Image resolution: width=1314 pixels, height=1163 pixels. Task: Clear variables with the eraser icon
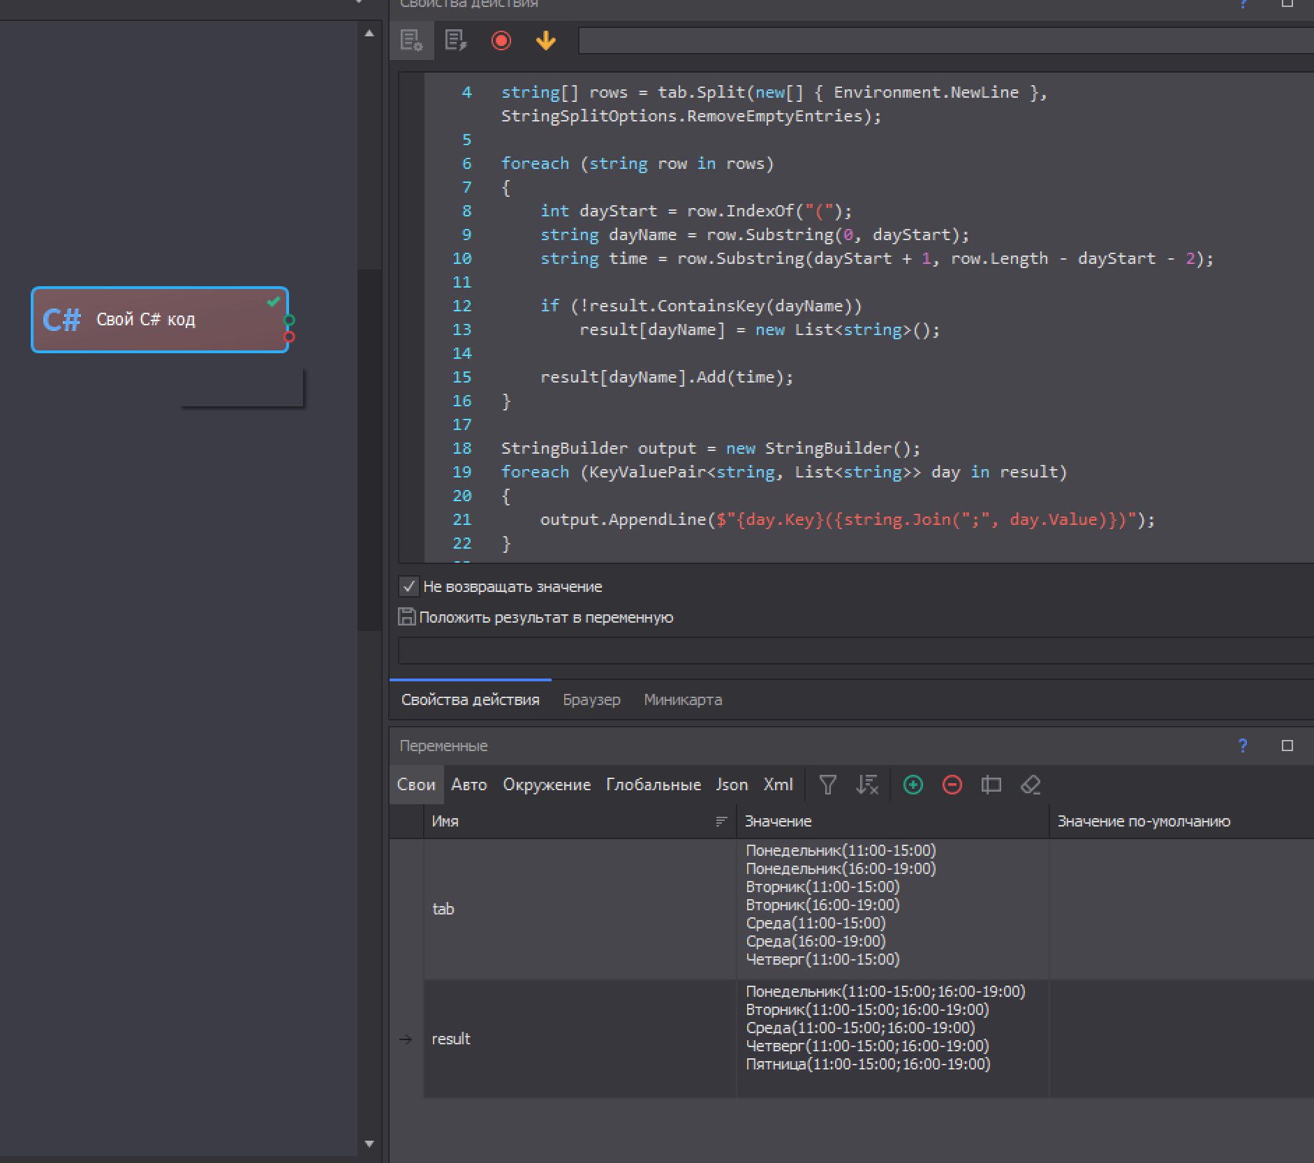coord(1031,785)
